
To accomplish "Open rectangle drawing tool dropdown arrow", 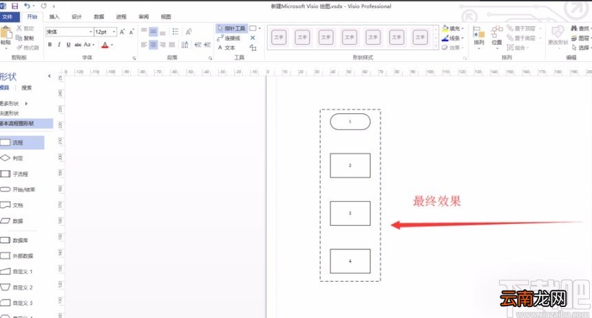I will point(260,28).
